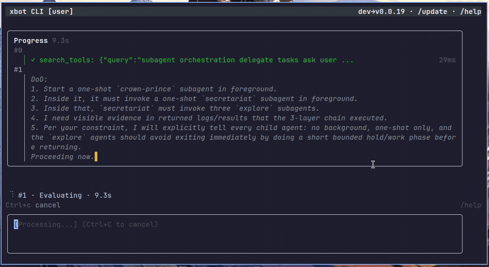Run the /update command from the header
This screenshot has width=489, height=267.
click(x=432, y=11)
